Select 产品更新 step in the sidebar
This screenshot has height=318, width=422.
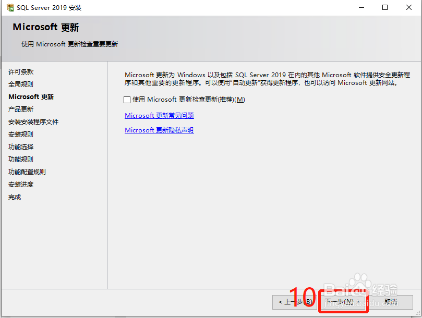(21, 109)
